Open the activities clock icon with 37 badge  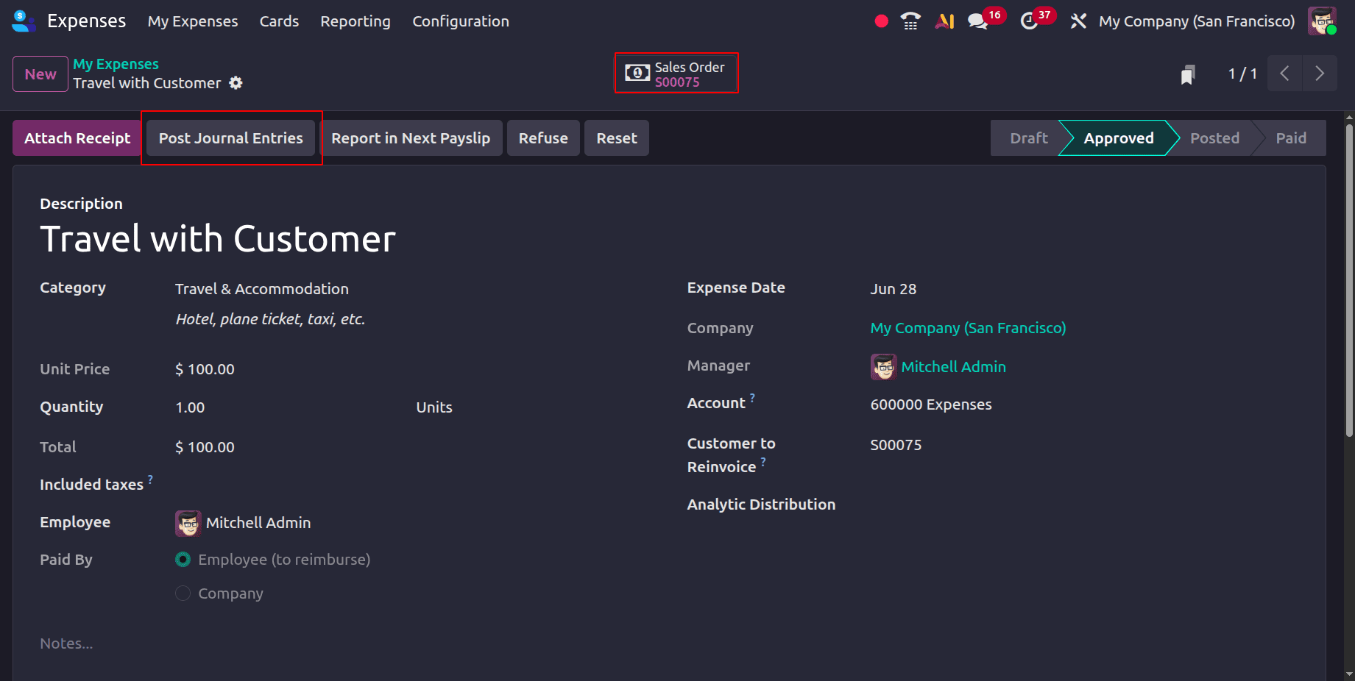[x=1029, y=21]
